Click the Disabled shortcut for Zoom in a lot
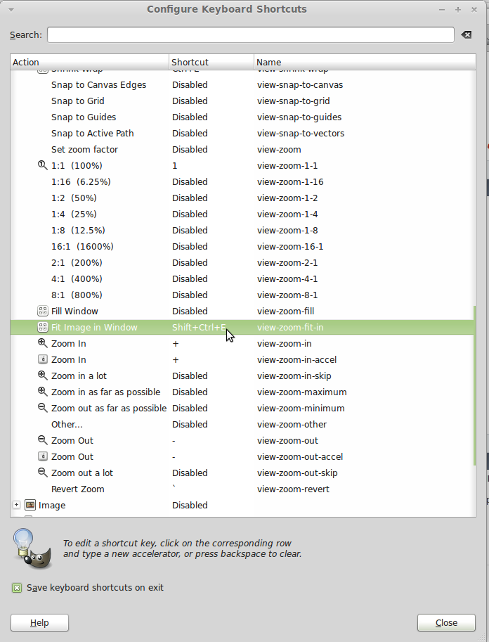Viewport: 489px width, 642px height. click(x=190, y=375)
